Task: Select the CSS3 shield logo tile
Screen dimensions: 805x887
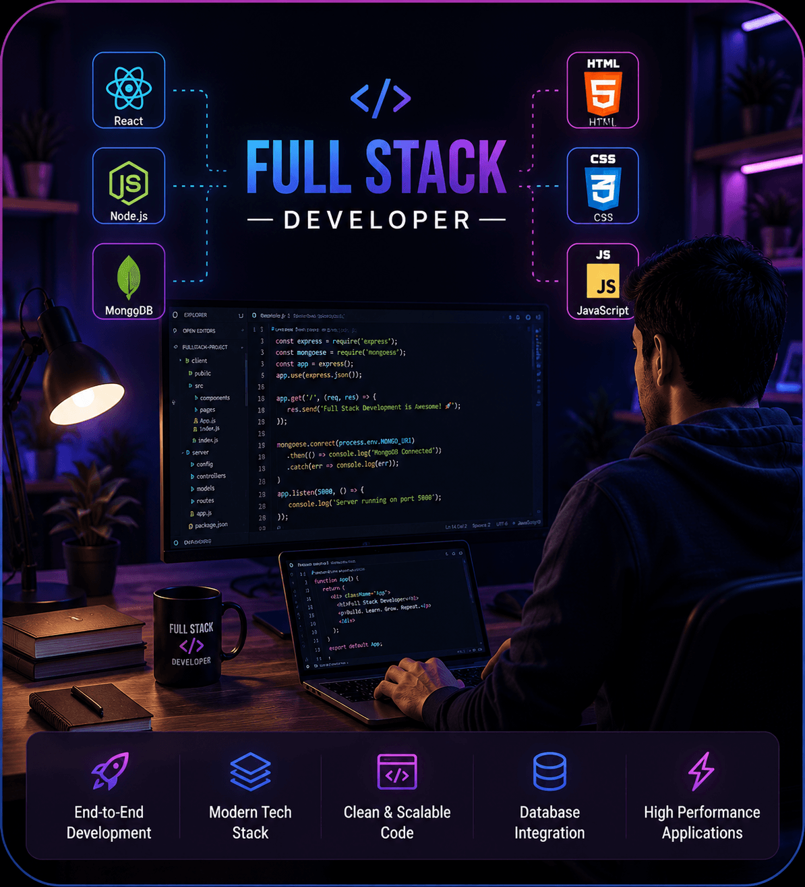Action: pyautogui.click(x=603, y=186)
